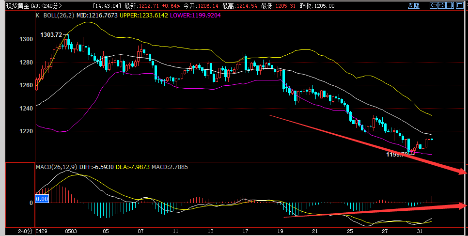
Task: Open the 周期 period link
Action: (x=413, y=6)
